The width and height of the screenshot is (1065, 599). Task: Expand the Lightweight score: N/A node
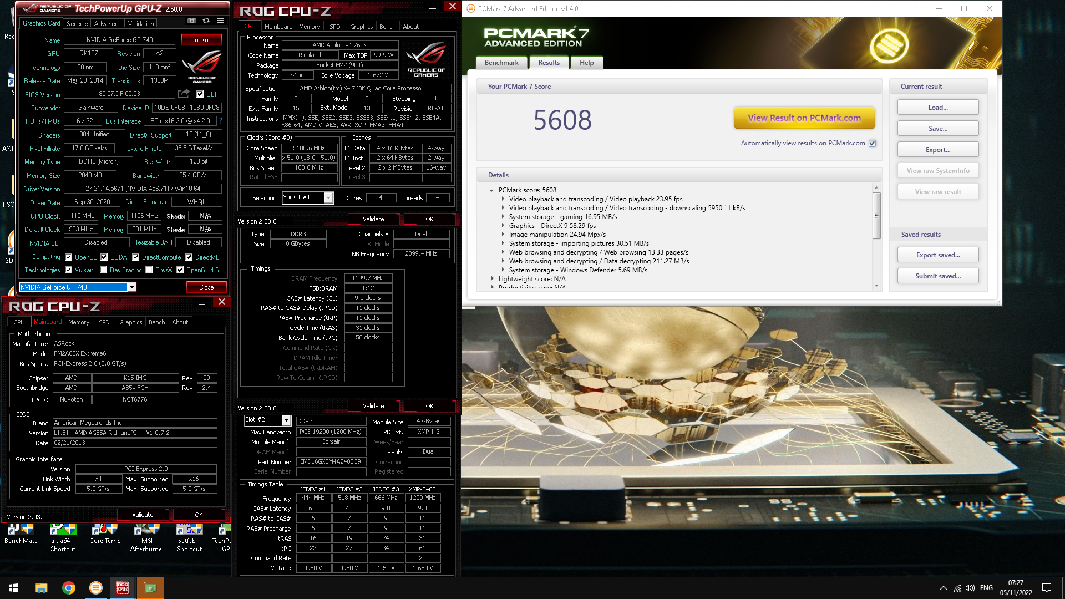pos(492,279)
